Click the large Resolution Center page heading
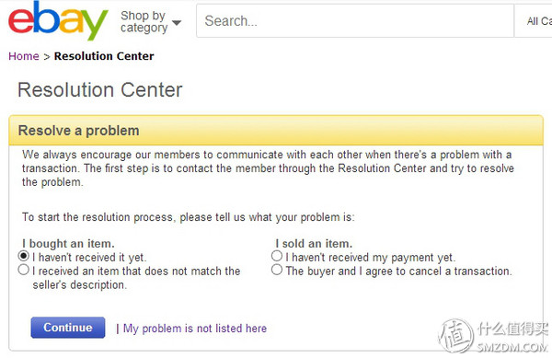This screenshot has width=552, height=358. 100,90
